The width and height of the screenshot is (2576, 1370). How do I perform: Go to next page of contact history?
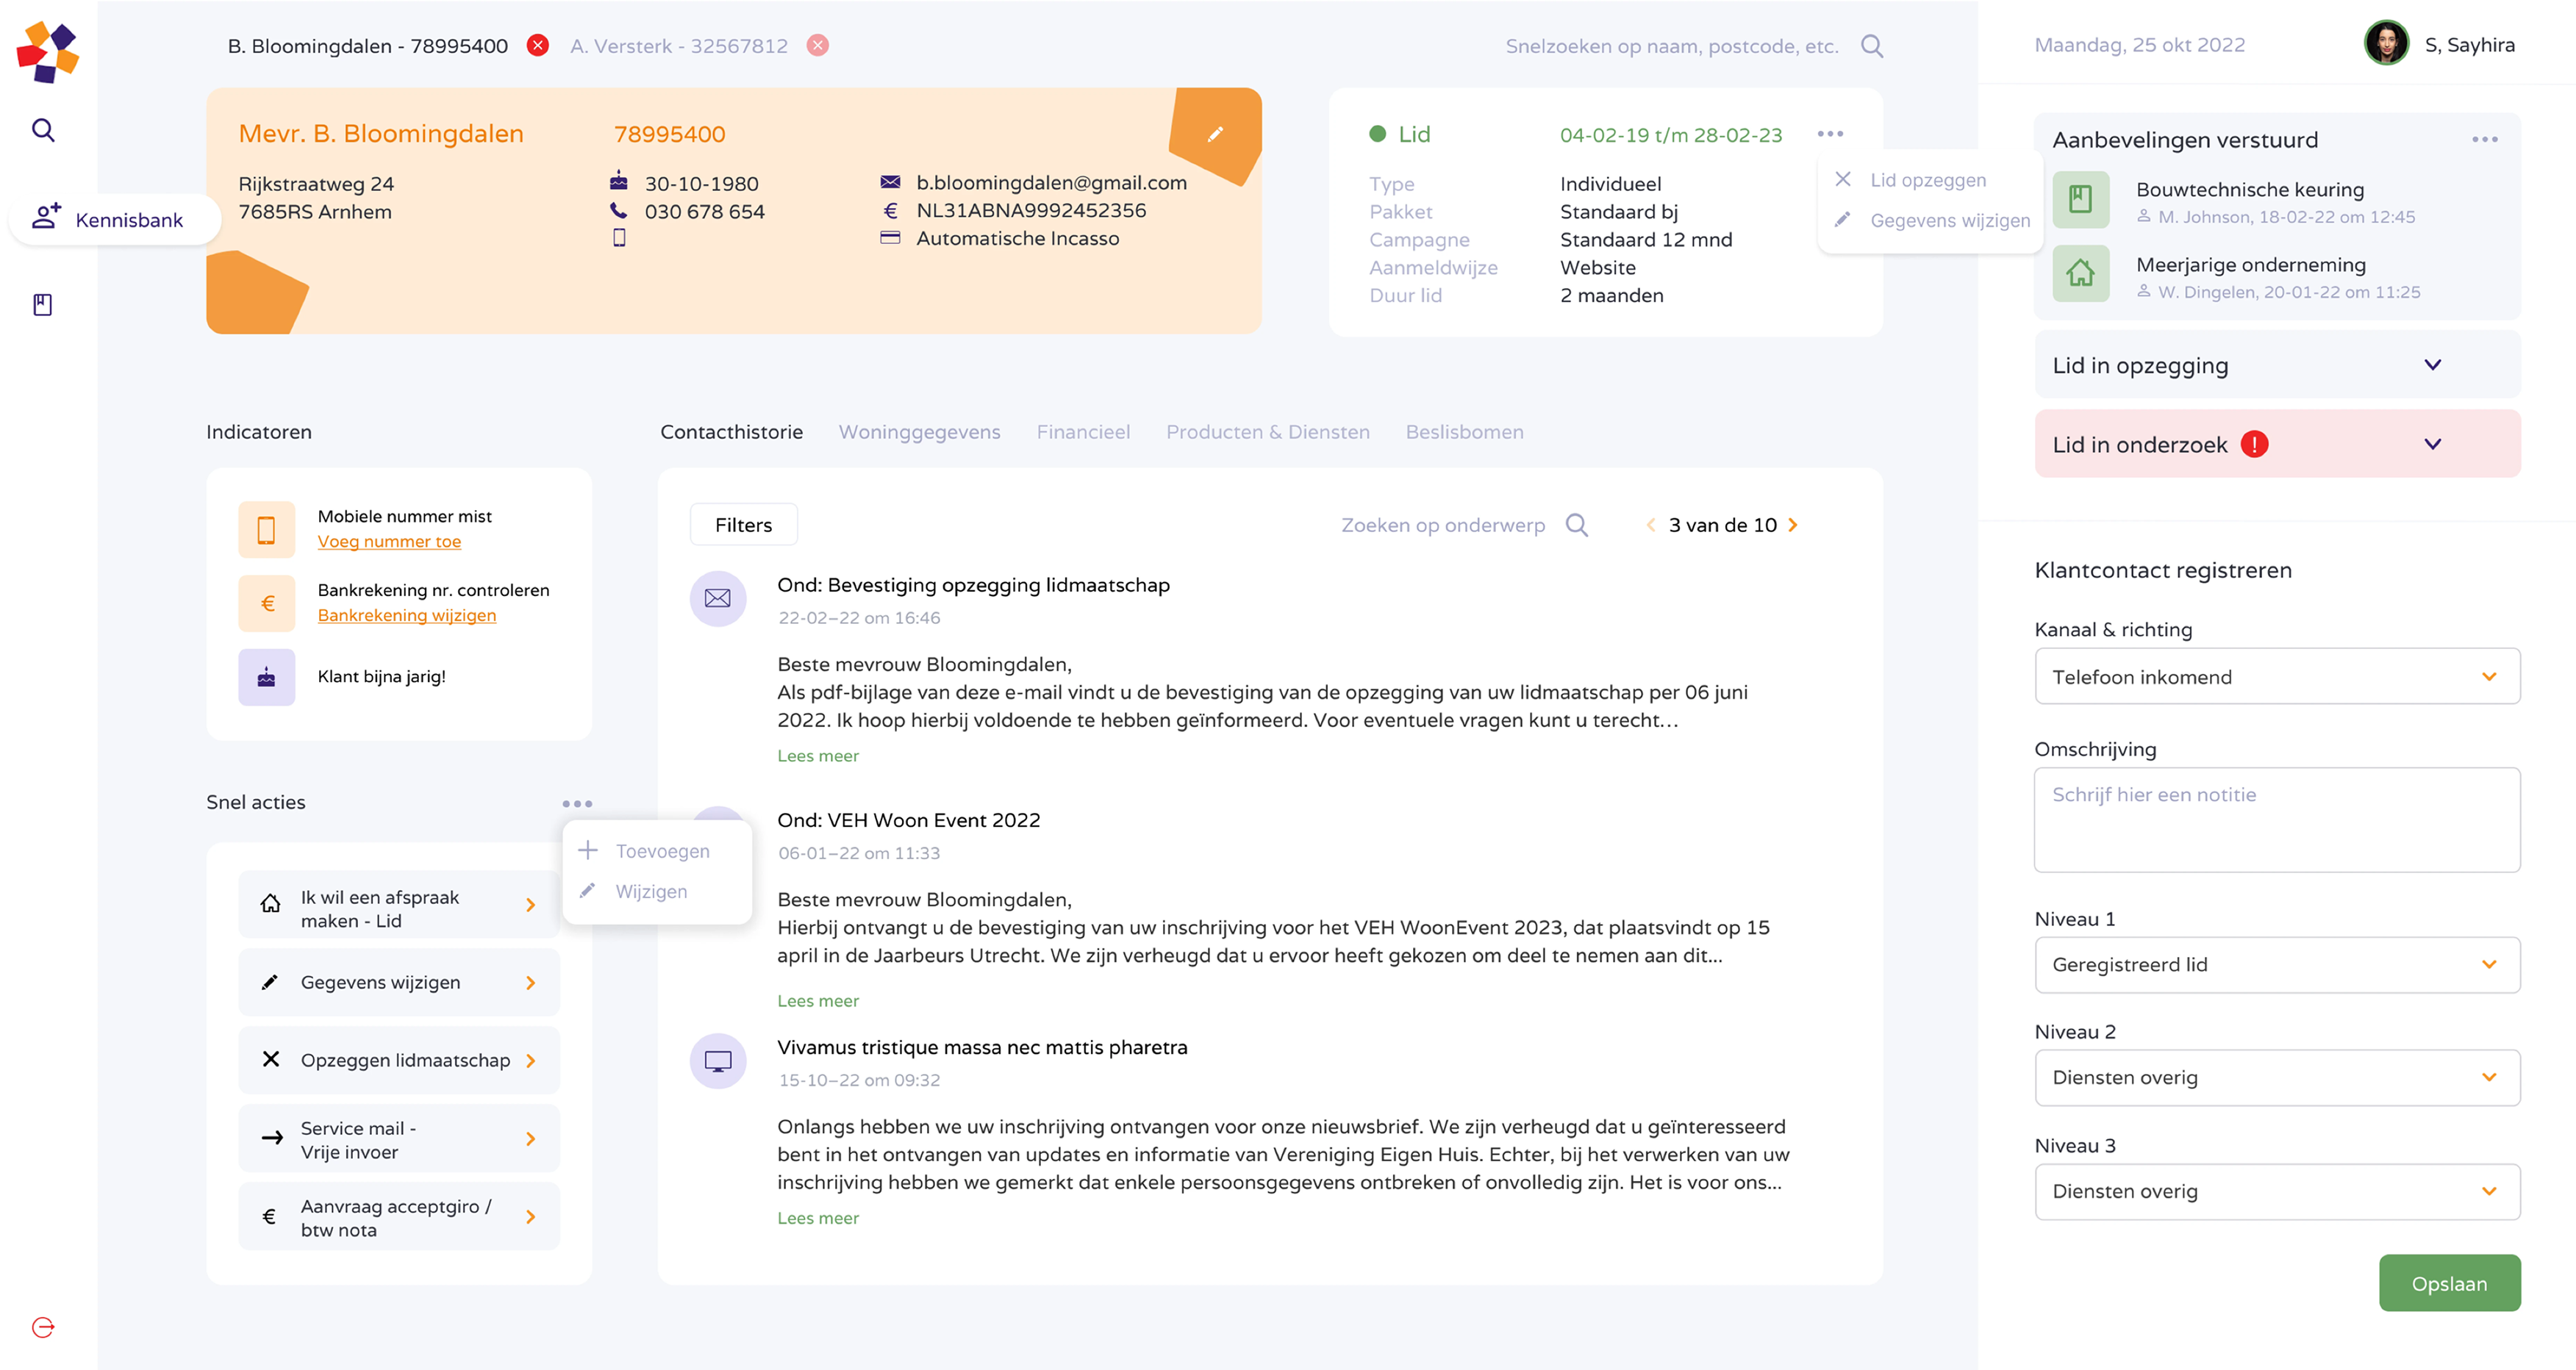pyautogui.click(x=1793, y=525)
